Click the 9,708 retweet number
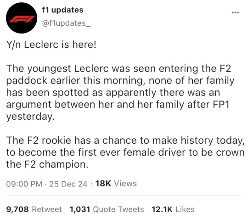 [17, 209]
